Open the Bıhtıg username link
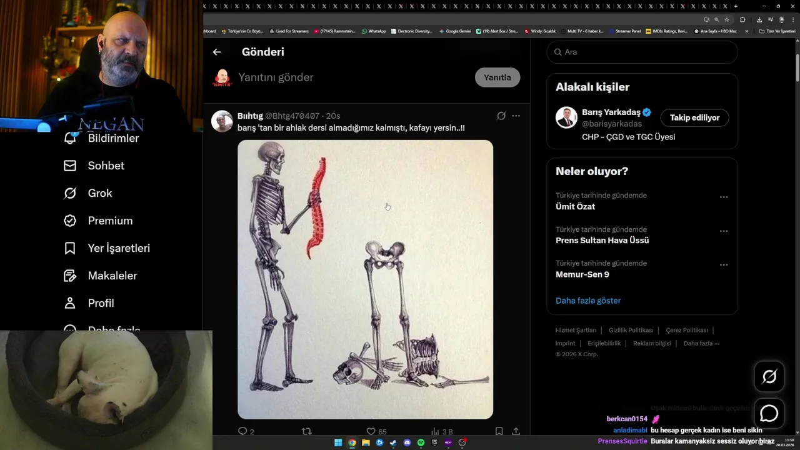Viewport: 800px width, 450px height. click(x=250, y=116)
